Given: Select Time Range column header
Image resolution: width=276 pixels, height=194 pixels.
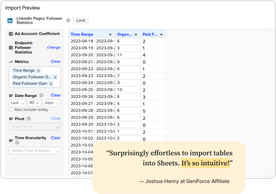Looking at the screenshot, I should tap(92, 34).
